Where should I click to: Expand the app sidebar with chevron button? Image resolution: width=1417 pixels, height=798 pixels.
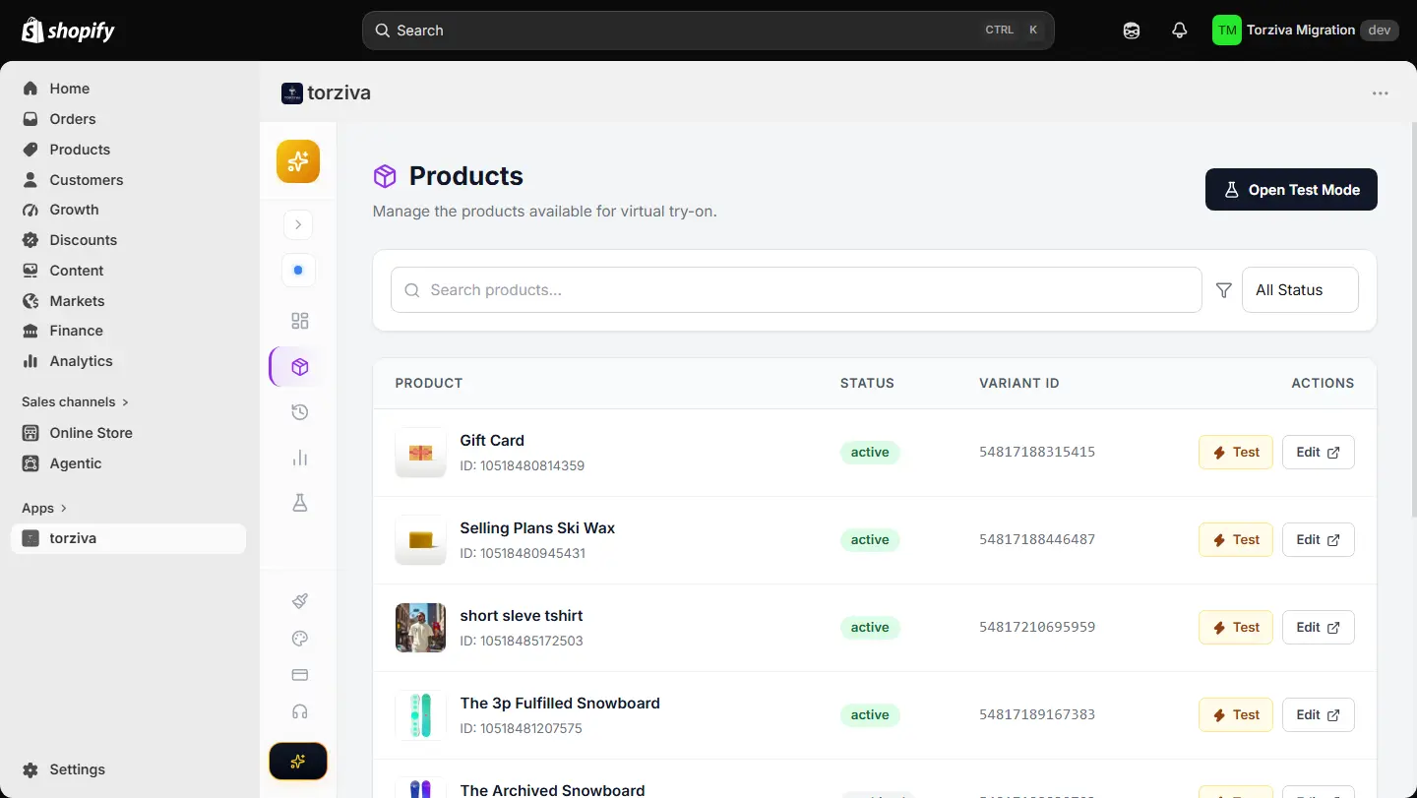298,224
